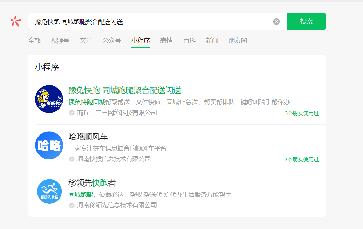Click the 小程序 section heading
This screenshot has width=363, height=229.
tap(47, 67)
